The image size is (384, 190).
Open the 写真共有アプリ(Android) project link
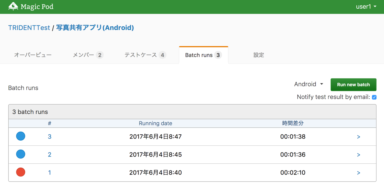(95, 28)
